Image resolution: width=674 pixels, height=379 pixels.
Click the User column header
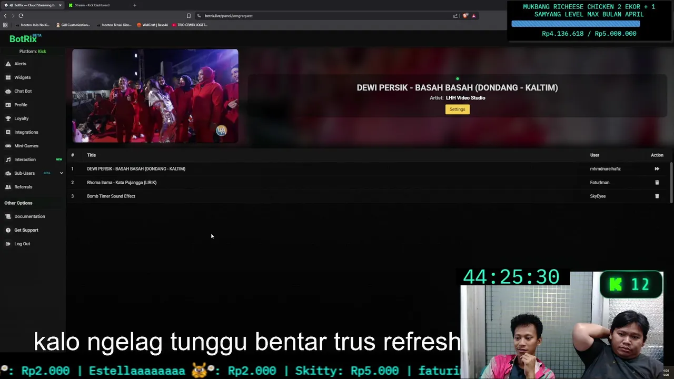[x=594, y=155]
